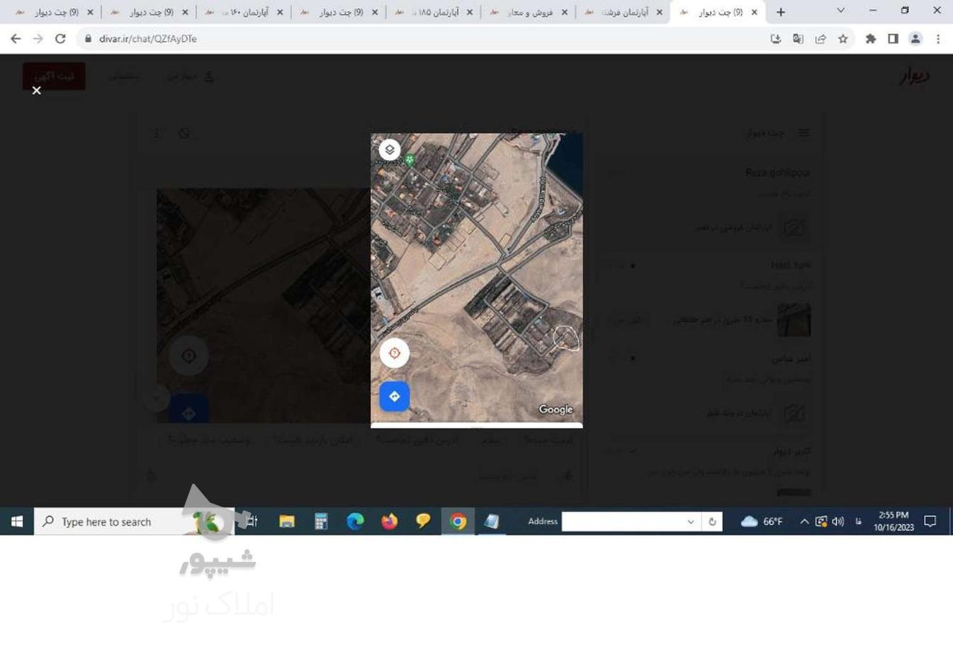Switch the input language indicator
The width and height of the screenshot is (953, 663).
pyautogui.click(x=859, y=521)
